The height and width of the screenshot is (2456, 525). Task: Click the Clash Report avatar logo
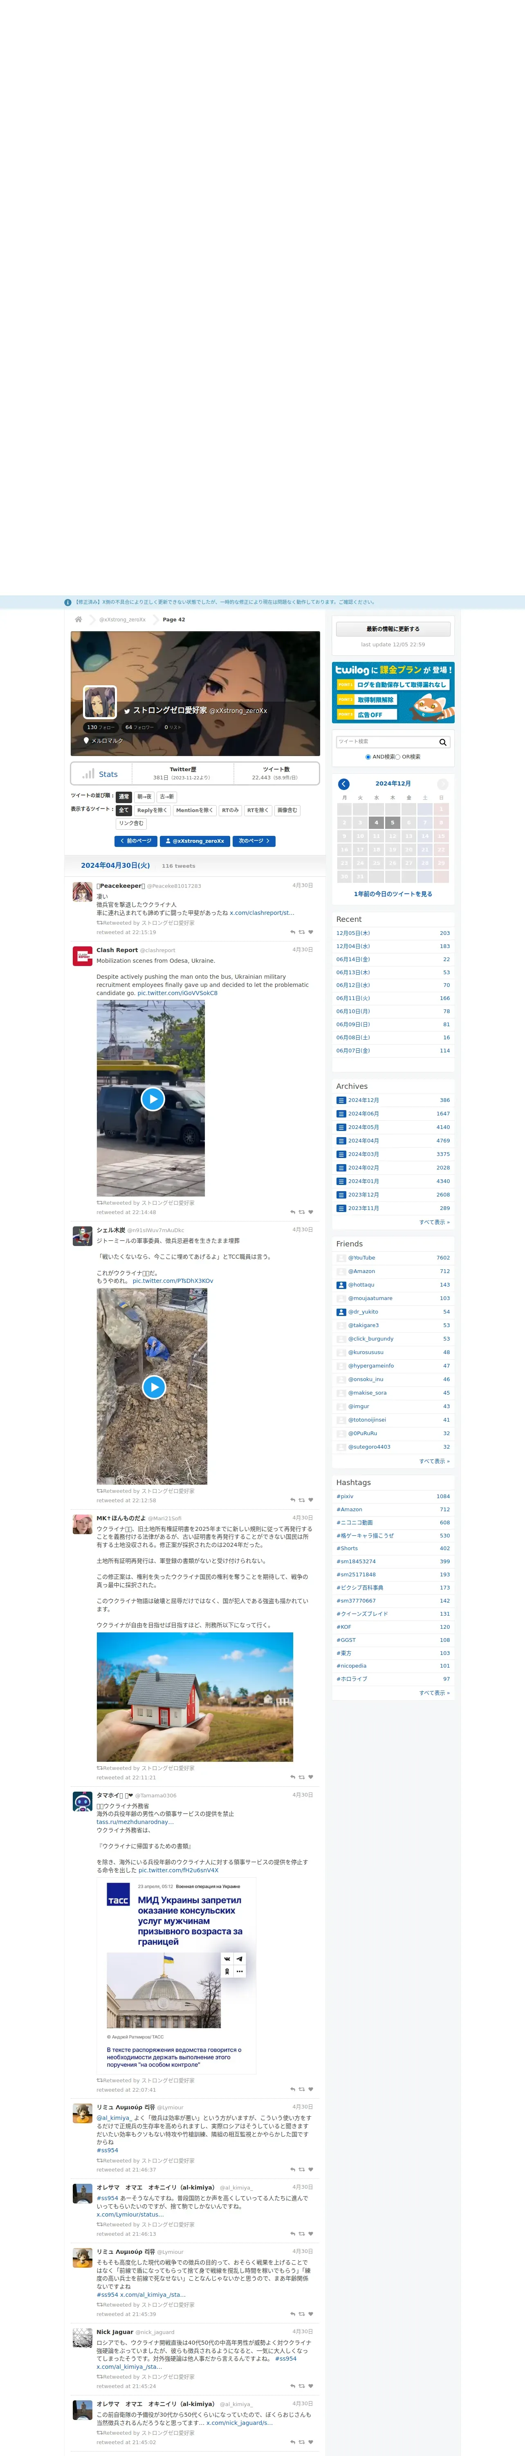[83, 956]
